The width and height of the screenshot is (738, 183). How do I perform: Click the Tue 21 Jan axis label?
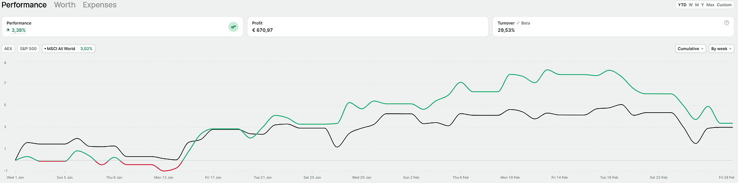(x=263, y=177)
